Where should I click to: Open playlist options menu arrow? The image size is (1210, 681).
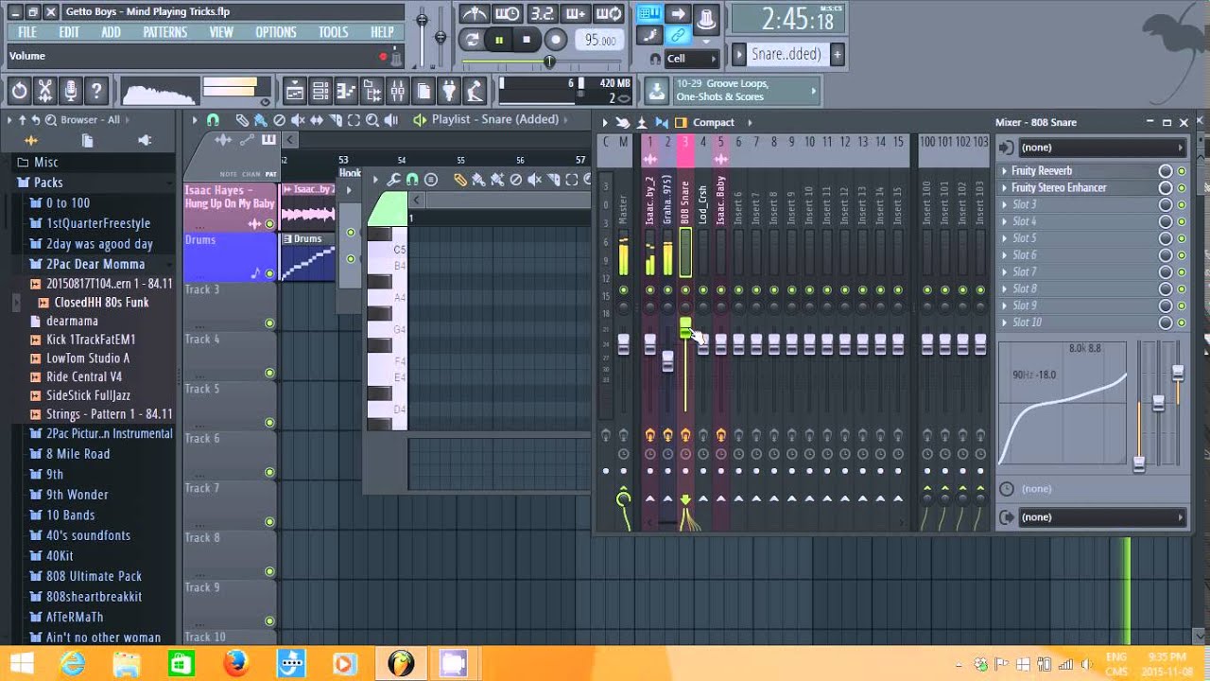click(x=195, y=120)
